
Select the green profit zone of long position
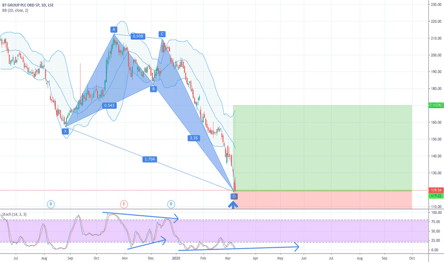click(x=323, y=148)
